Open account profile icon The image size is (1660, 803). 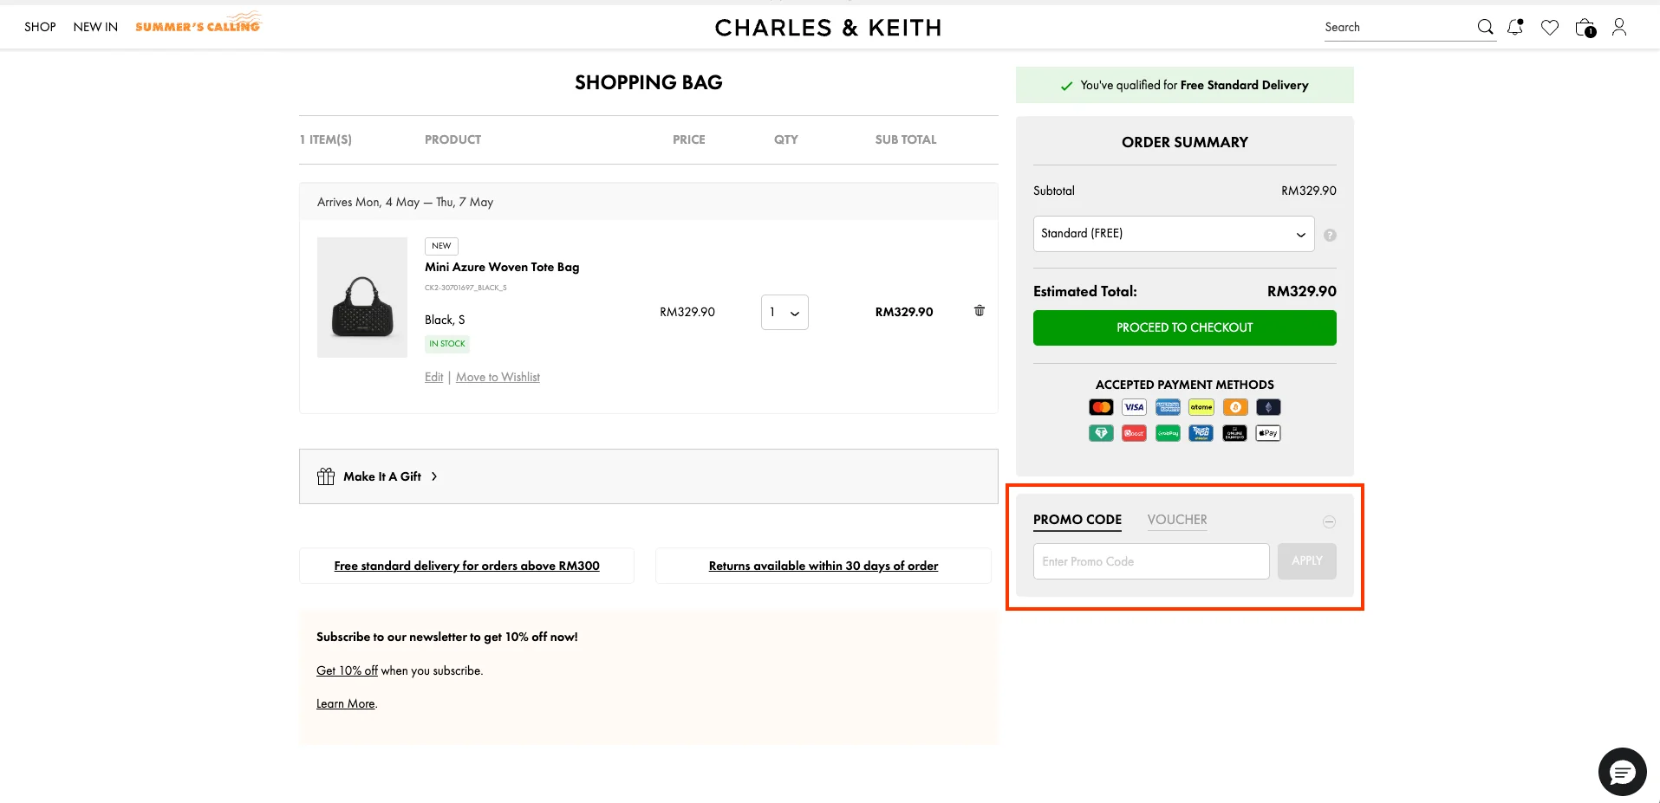(1619, 27)
